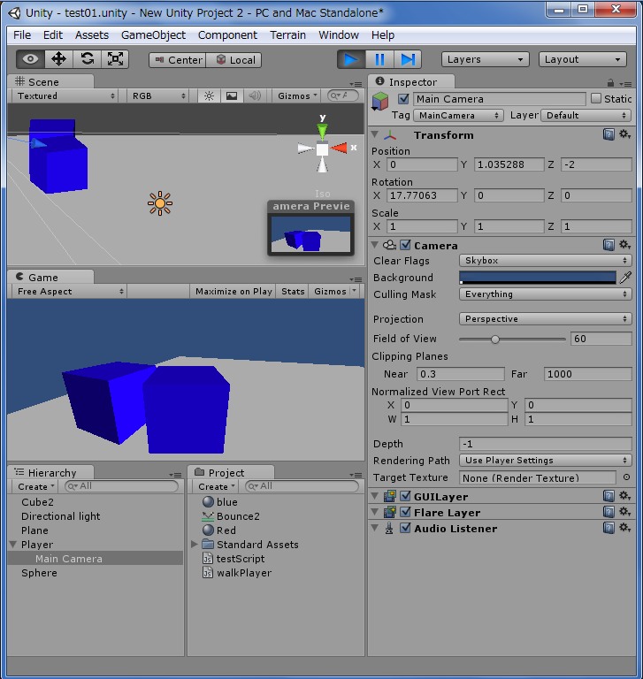Image resolution: width=643 pixels, height=679 pixels.
Task: Open the File menu
Action: 22,35
